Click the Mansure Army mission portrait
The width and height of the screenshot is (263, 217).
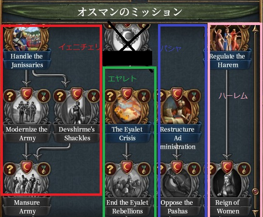[x=26, y=183]
